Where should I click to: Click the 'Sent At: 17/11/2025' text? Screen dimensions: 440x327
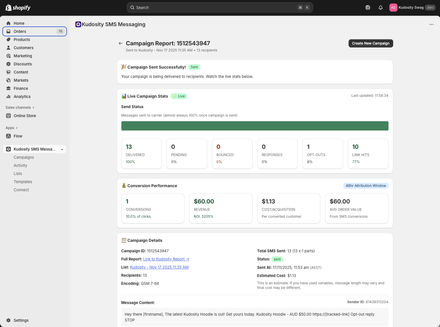coord(289,267)
